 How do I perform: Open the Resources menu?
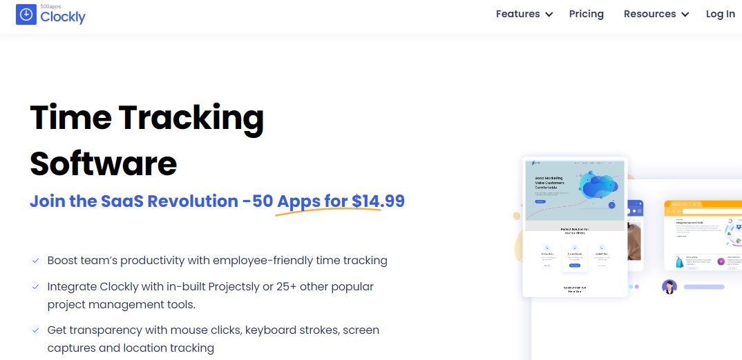tap(649, 14)
